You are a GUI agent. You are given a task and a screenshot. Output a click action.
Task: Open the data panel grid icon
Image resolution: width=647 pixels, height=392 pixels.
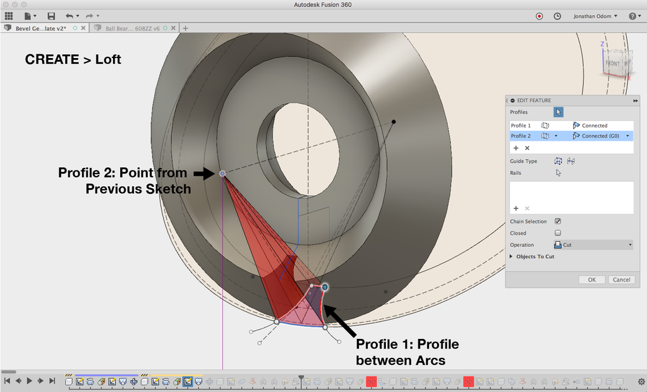9,16
